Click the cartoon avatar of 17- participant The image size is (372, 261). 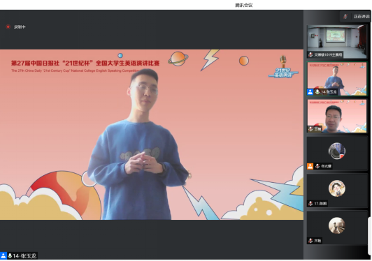tap(337, 188)
